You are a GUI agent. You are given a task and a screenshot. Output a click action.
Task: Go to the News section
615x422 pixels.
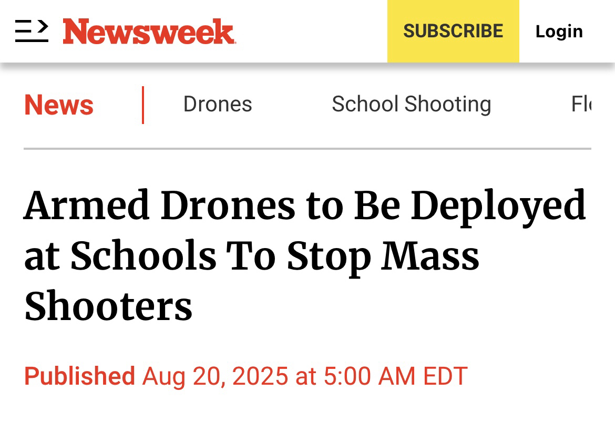[x=59, y=105]
